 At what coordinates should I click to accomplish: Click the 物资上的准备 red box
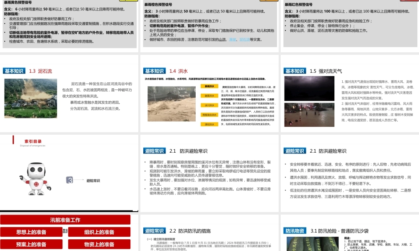[x=99, y=244]
